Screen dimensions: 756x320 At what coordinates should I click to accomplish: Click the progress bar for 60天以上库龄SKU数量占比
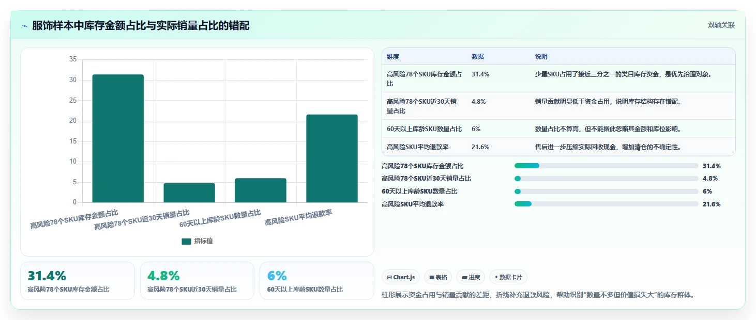tap(607, 191)
